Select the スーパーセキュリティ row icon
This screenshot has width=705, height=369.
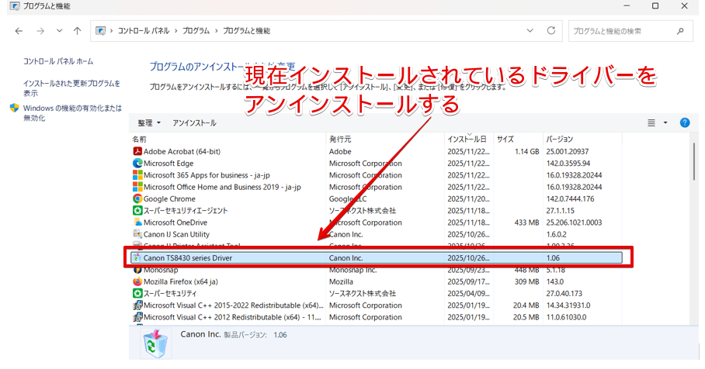point(137,294)
